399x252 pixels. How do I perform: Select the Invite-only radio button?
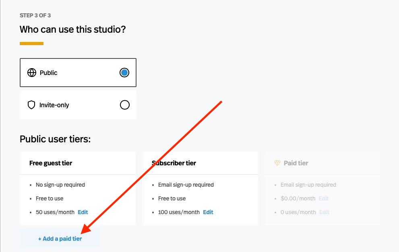coord(125,105)
